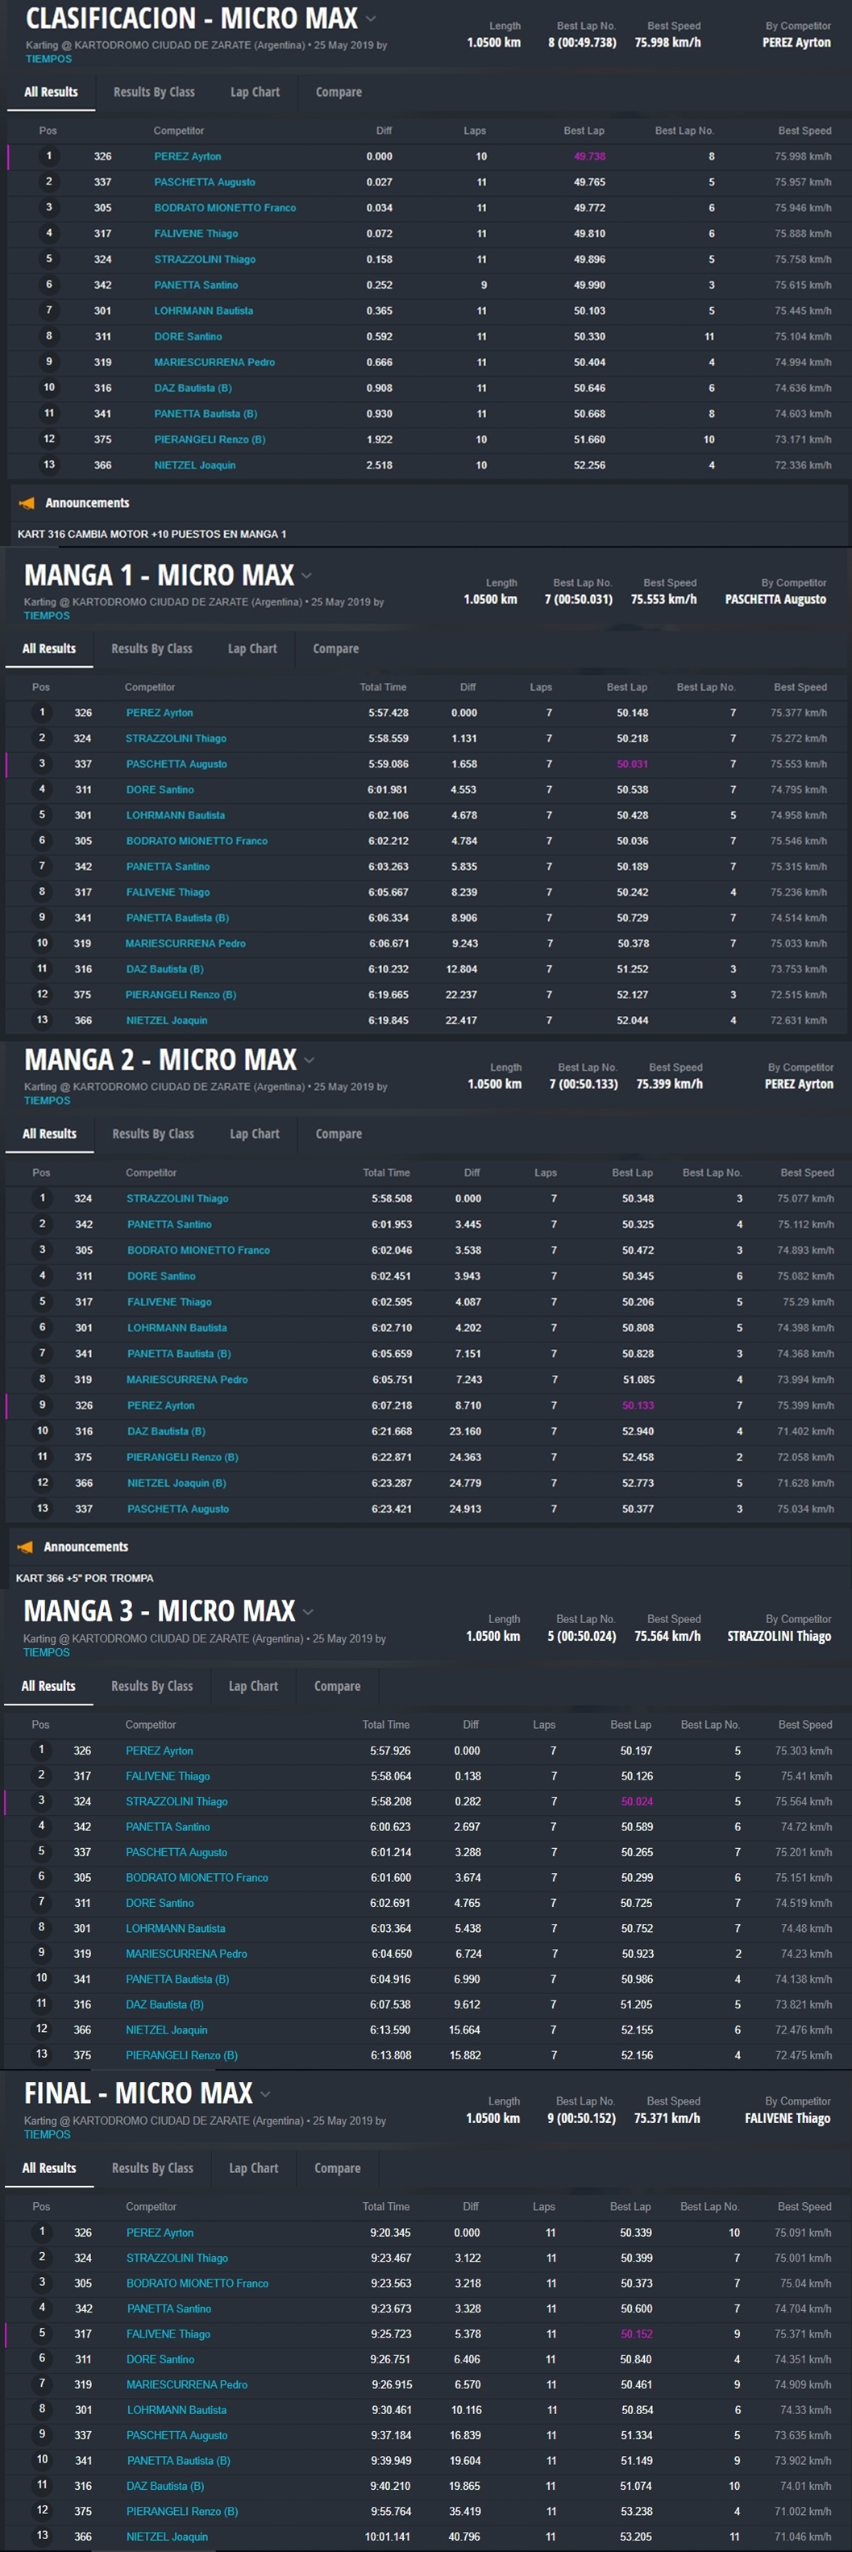
Task: Open the MANGA 1 - MICRO MAX title chevron
Action: [x=307, y=576]
